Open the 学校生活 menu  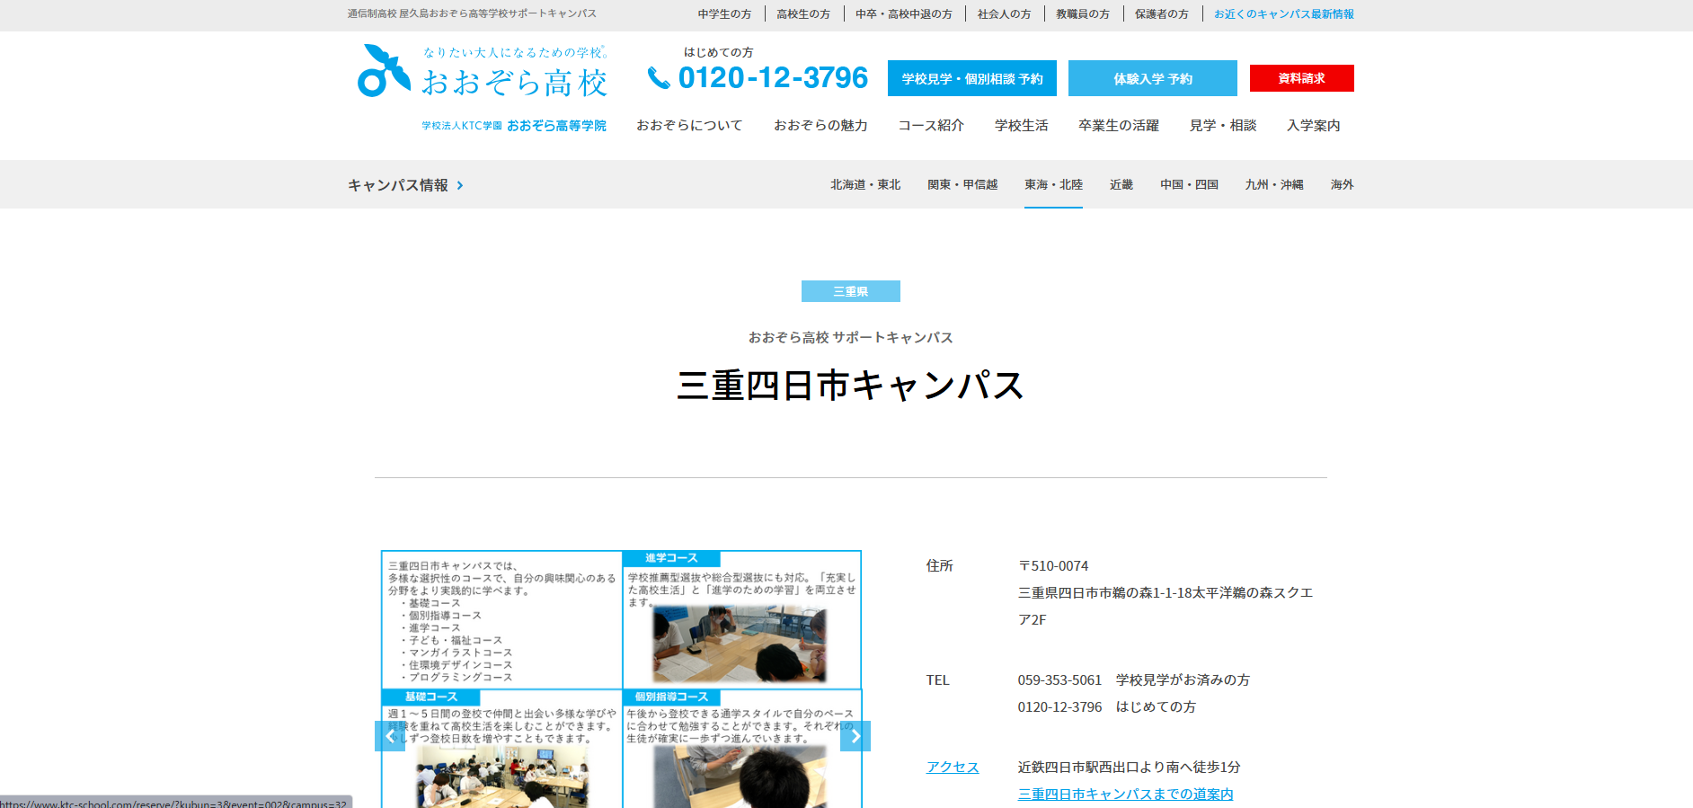pyautogui.click(x=1022, y=125)
